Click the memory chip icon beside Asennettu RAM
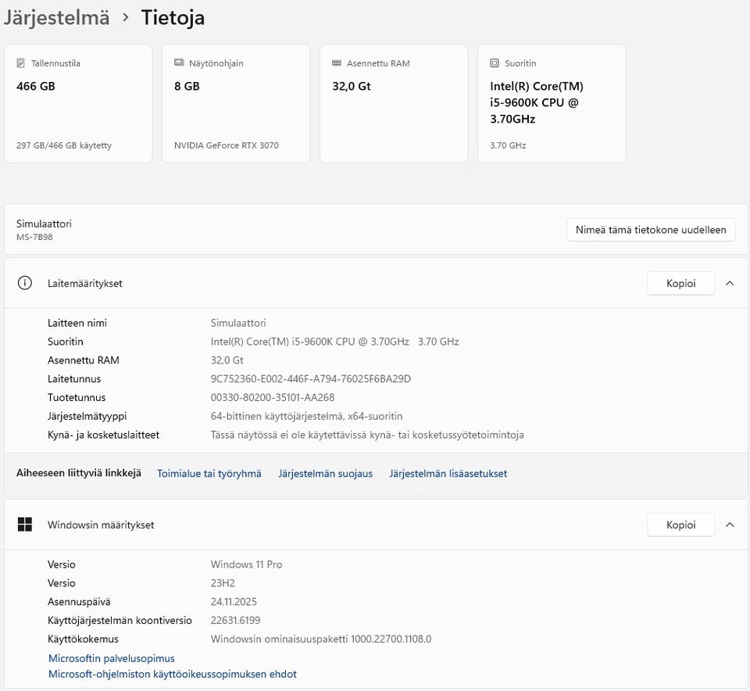 click(337, 63)
